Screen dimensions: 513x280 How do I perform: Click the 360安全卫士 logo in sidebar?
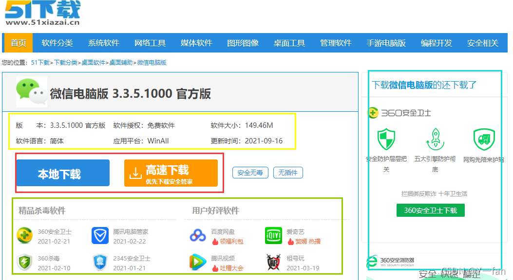pos(400,113)
